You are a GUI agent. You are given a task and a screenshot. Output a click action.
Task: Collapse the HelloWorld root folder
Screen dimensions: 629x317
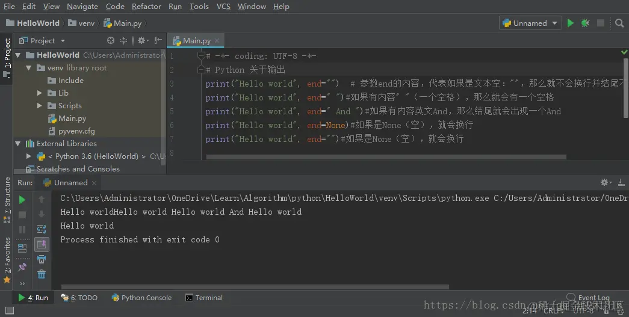click(17, 55)
